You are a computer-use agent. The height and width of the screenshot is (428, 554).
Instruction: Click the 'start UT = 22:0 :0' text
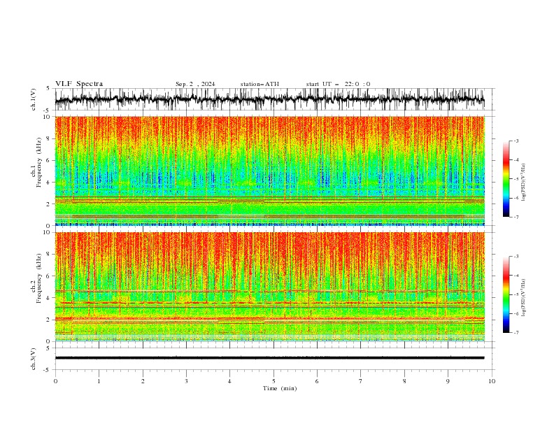[x=339, y=84]
